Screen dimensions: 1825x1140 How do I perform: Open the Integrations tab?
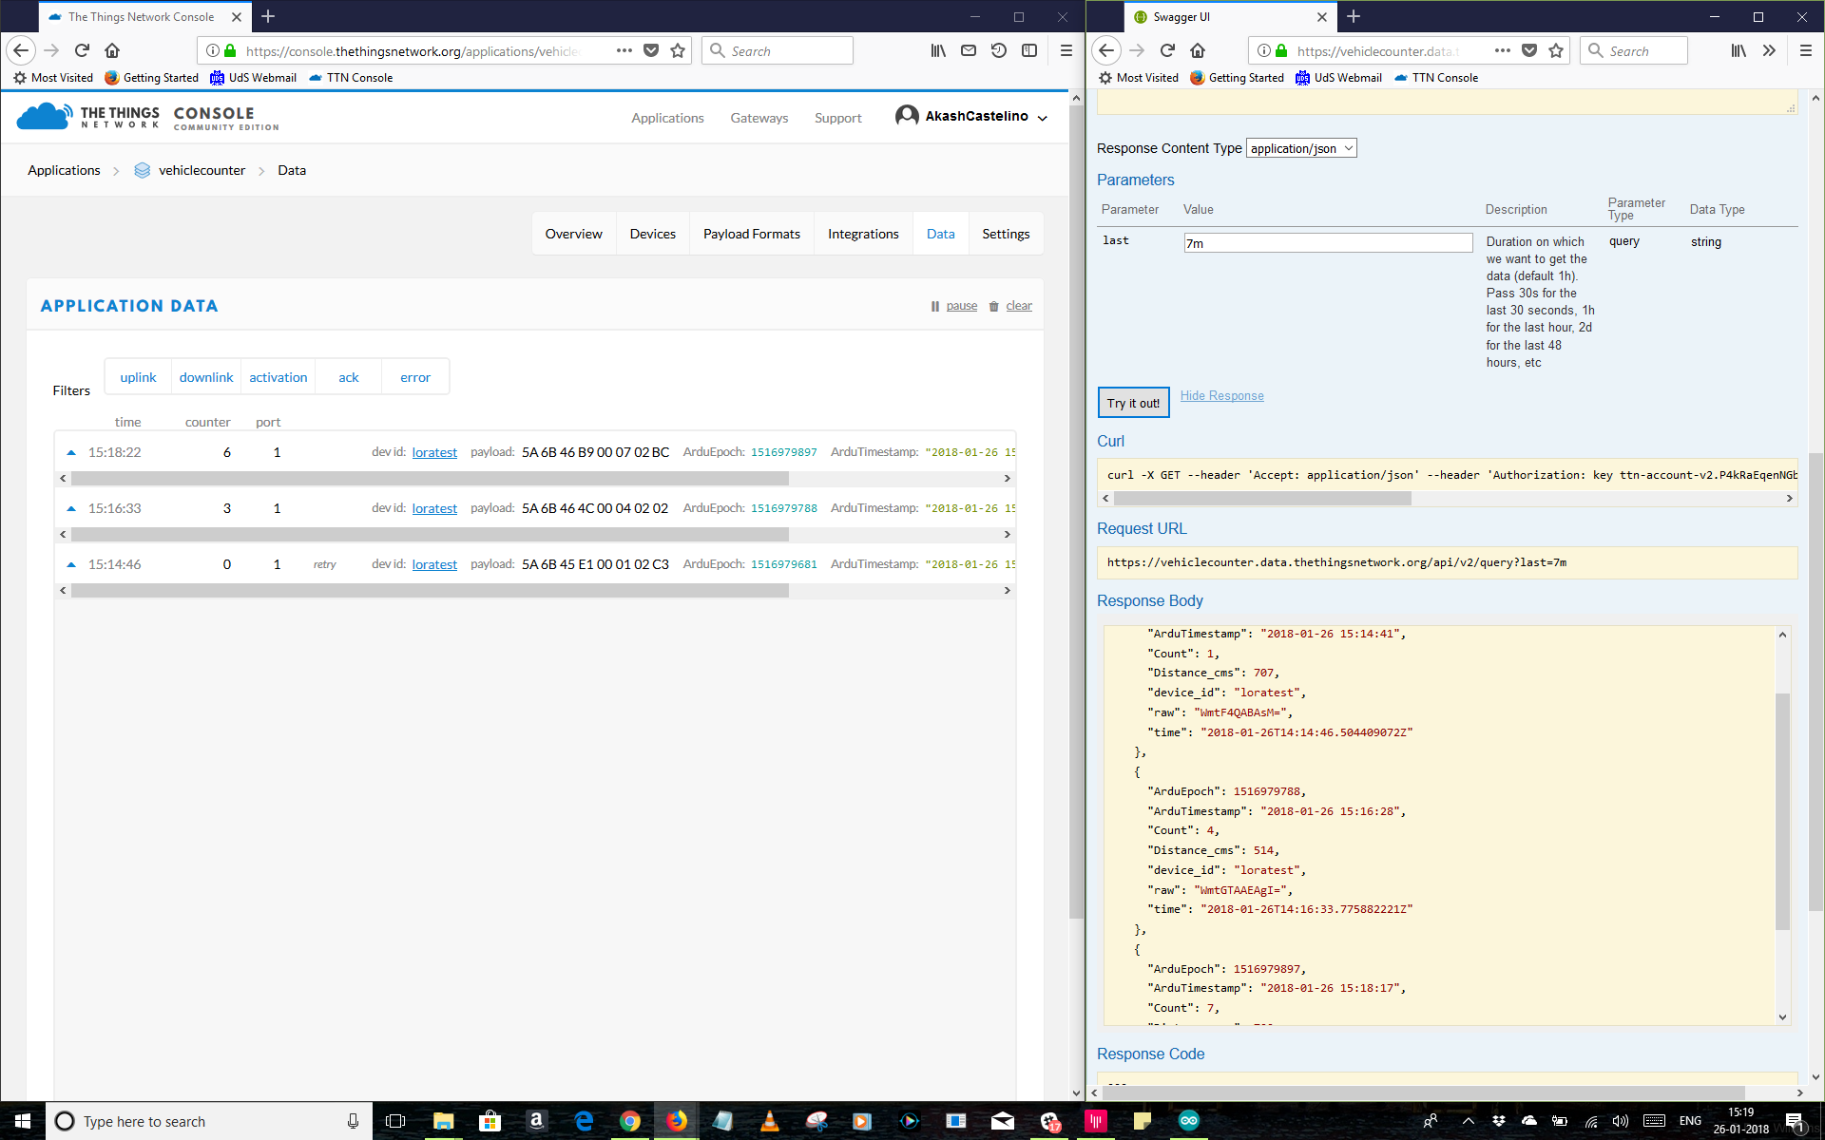point(863,234)
